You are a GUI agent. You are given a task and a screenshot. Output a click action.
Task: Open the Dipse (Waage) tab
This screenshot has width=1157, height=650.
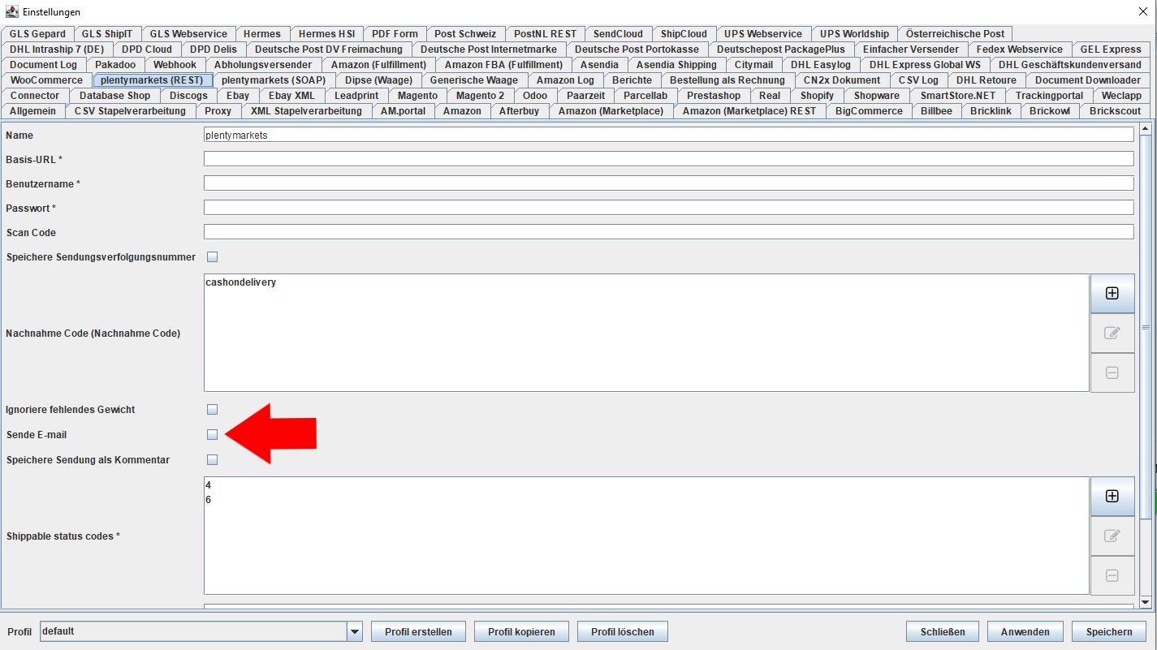[378, 80]
